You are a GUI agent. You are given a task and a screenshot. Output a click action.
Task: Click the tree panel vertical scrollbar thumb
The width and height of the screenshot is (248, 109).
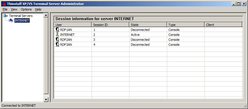click(x=46, y=56)
